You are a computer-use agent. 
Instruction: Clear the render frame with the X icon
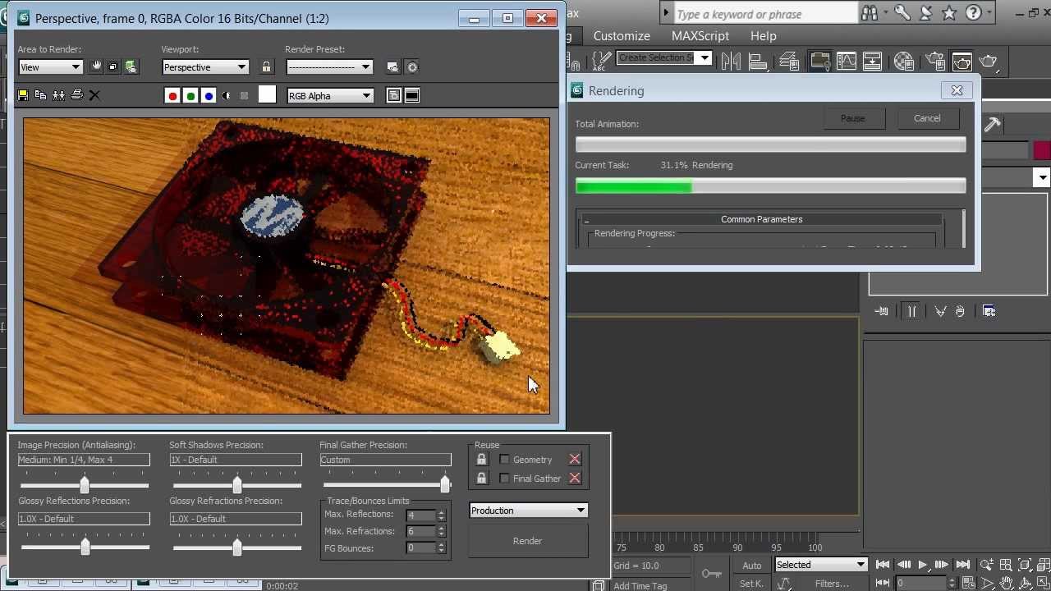94,95
